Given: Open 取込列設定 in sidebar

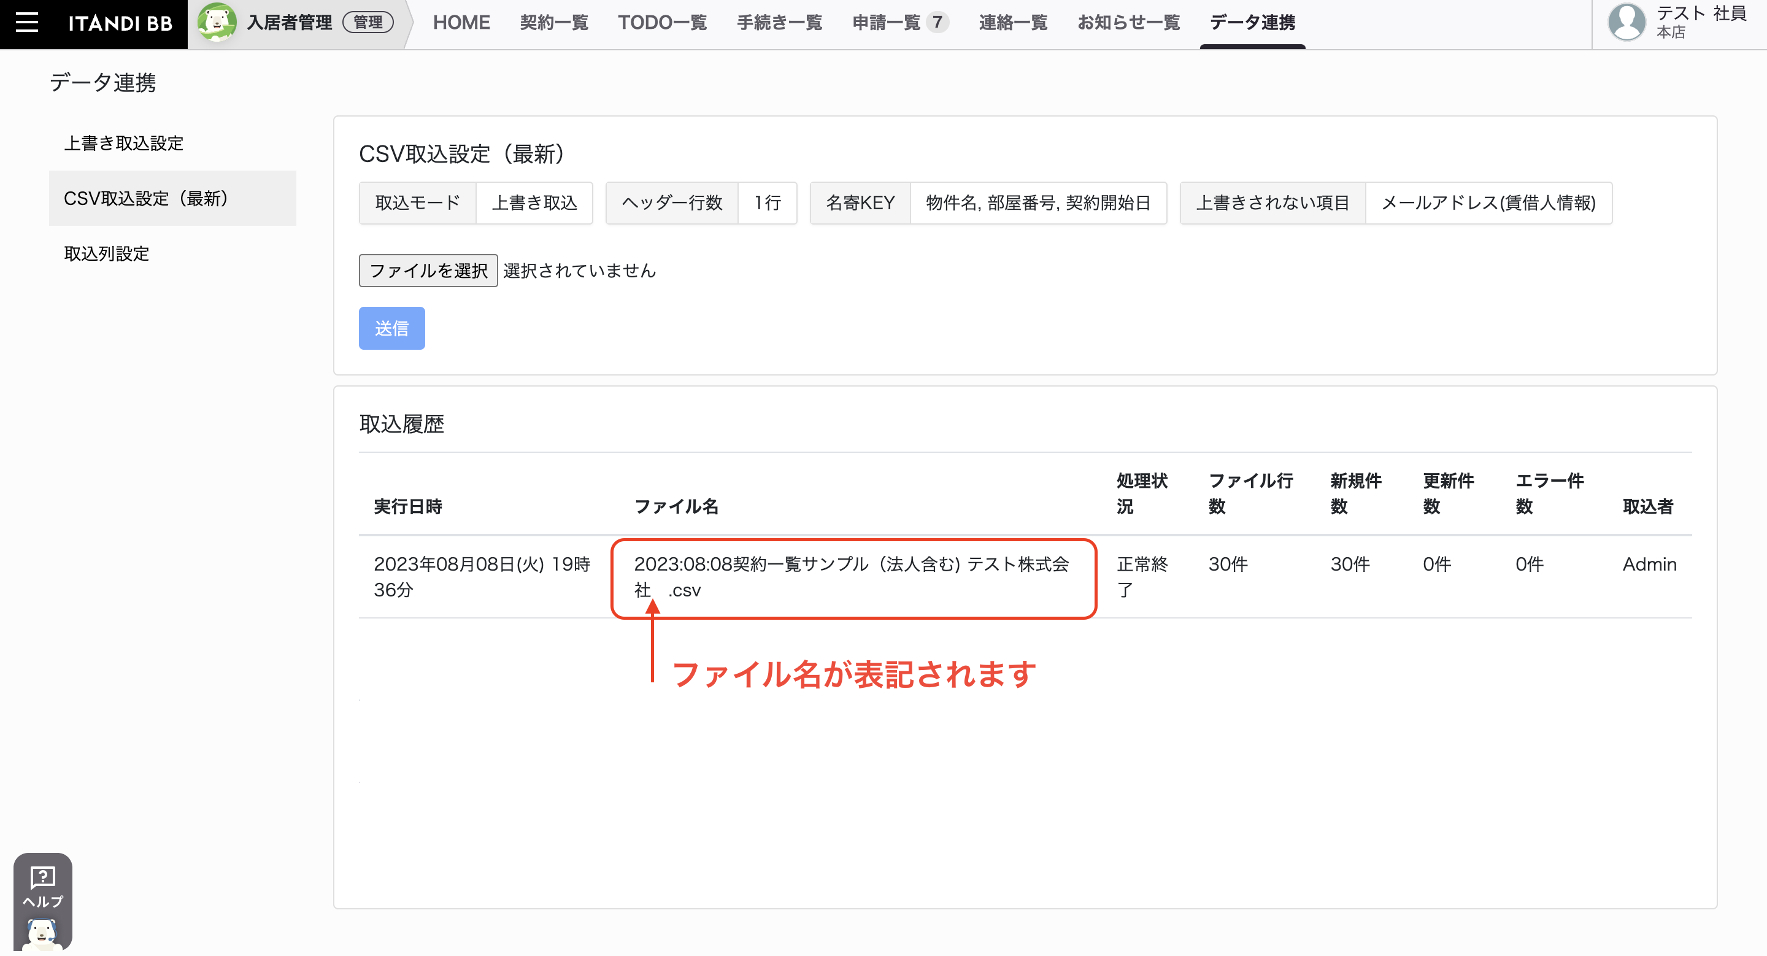Looking at the screenshot, I should (172, 254).
